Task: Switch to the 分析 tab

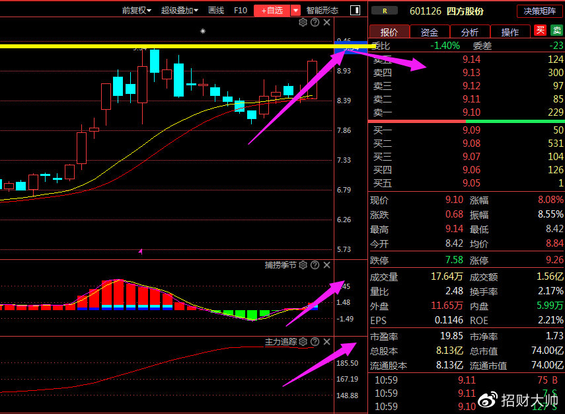Action: [x=470, y=32]
